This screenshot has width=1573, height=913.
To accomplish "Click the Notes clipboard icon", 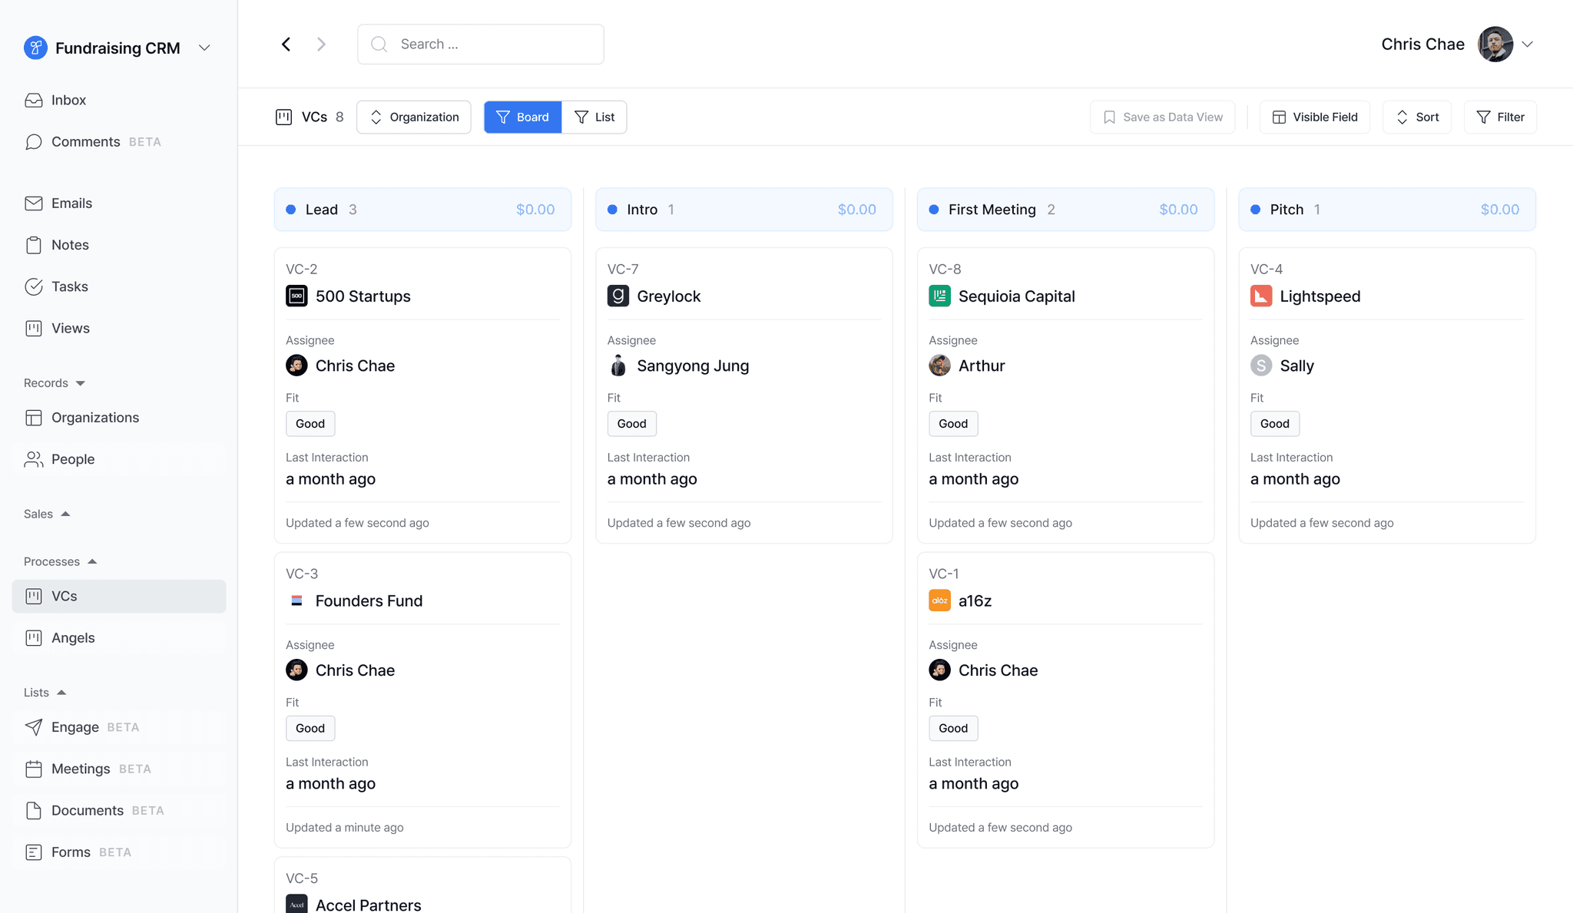I will [34, 245].
